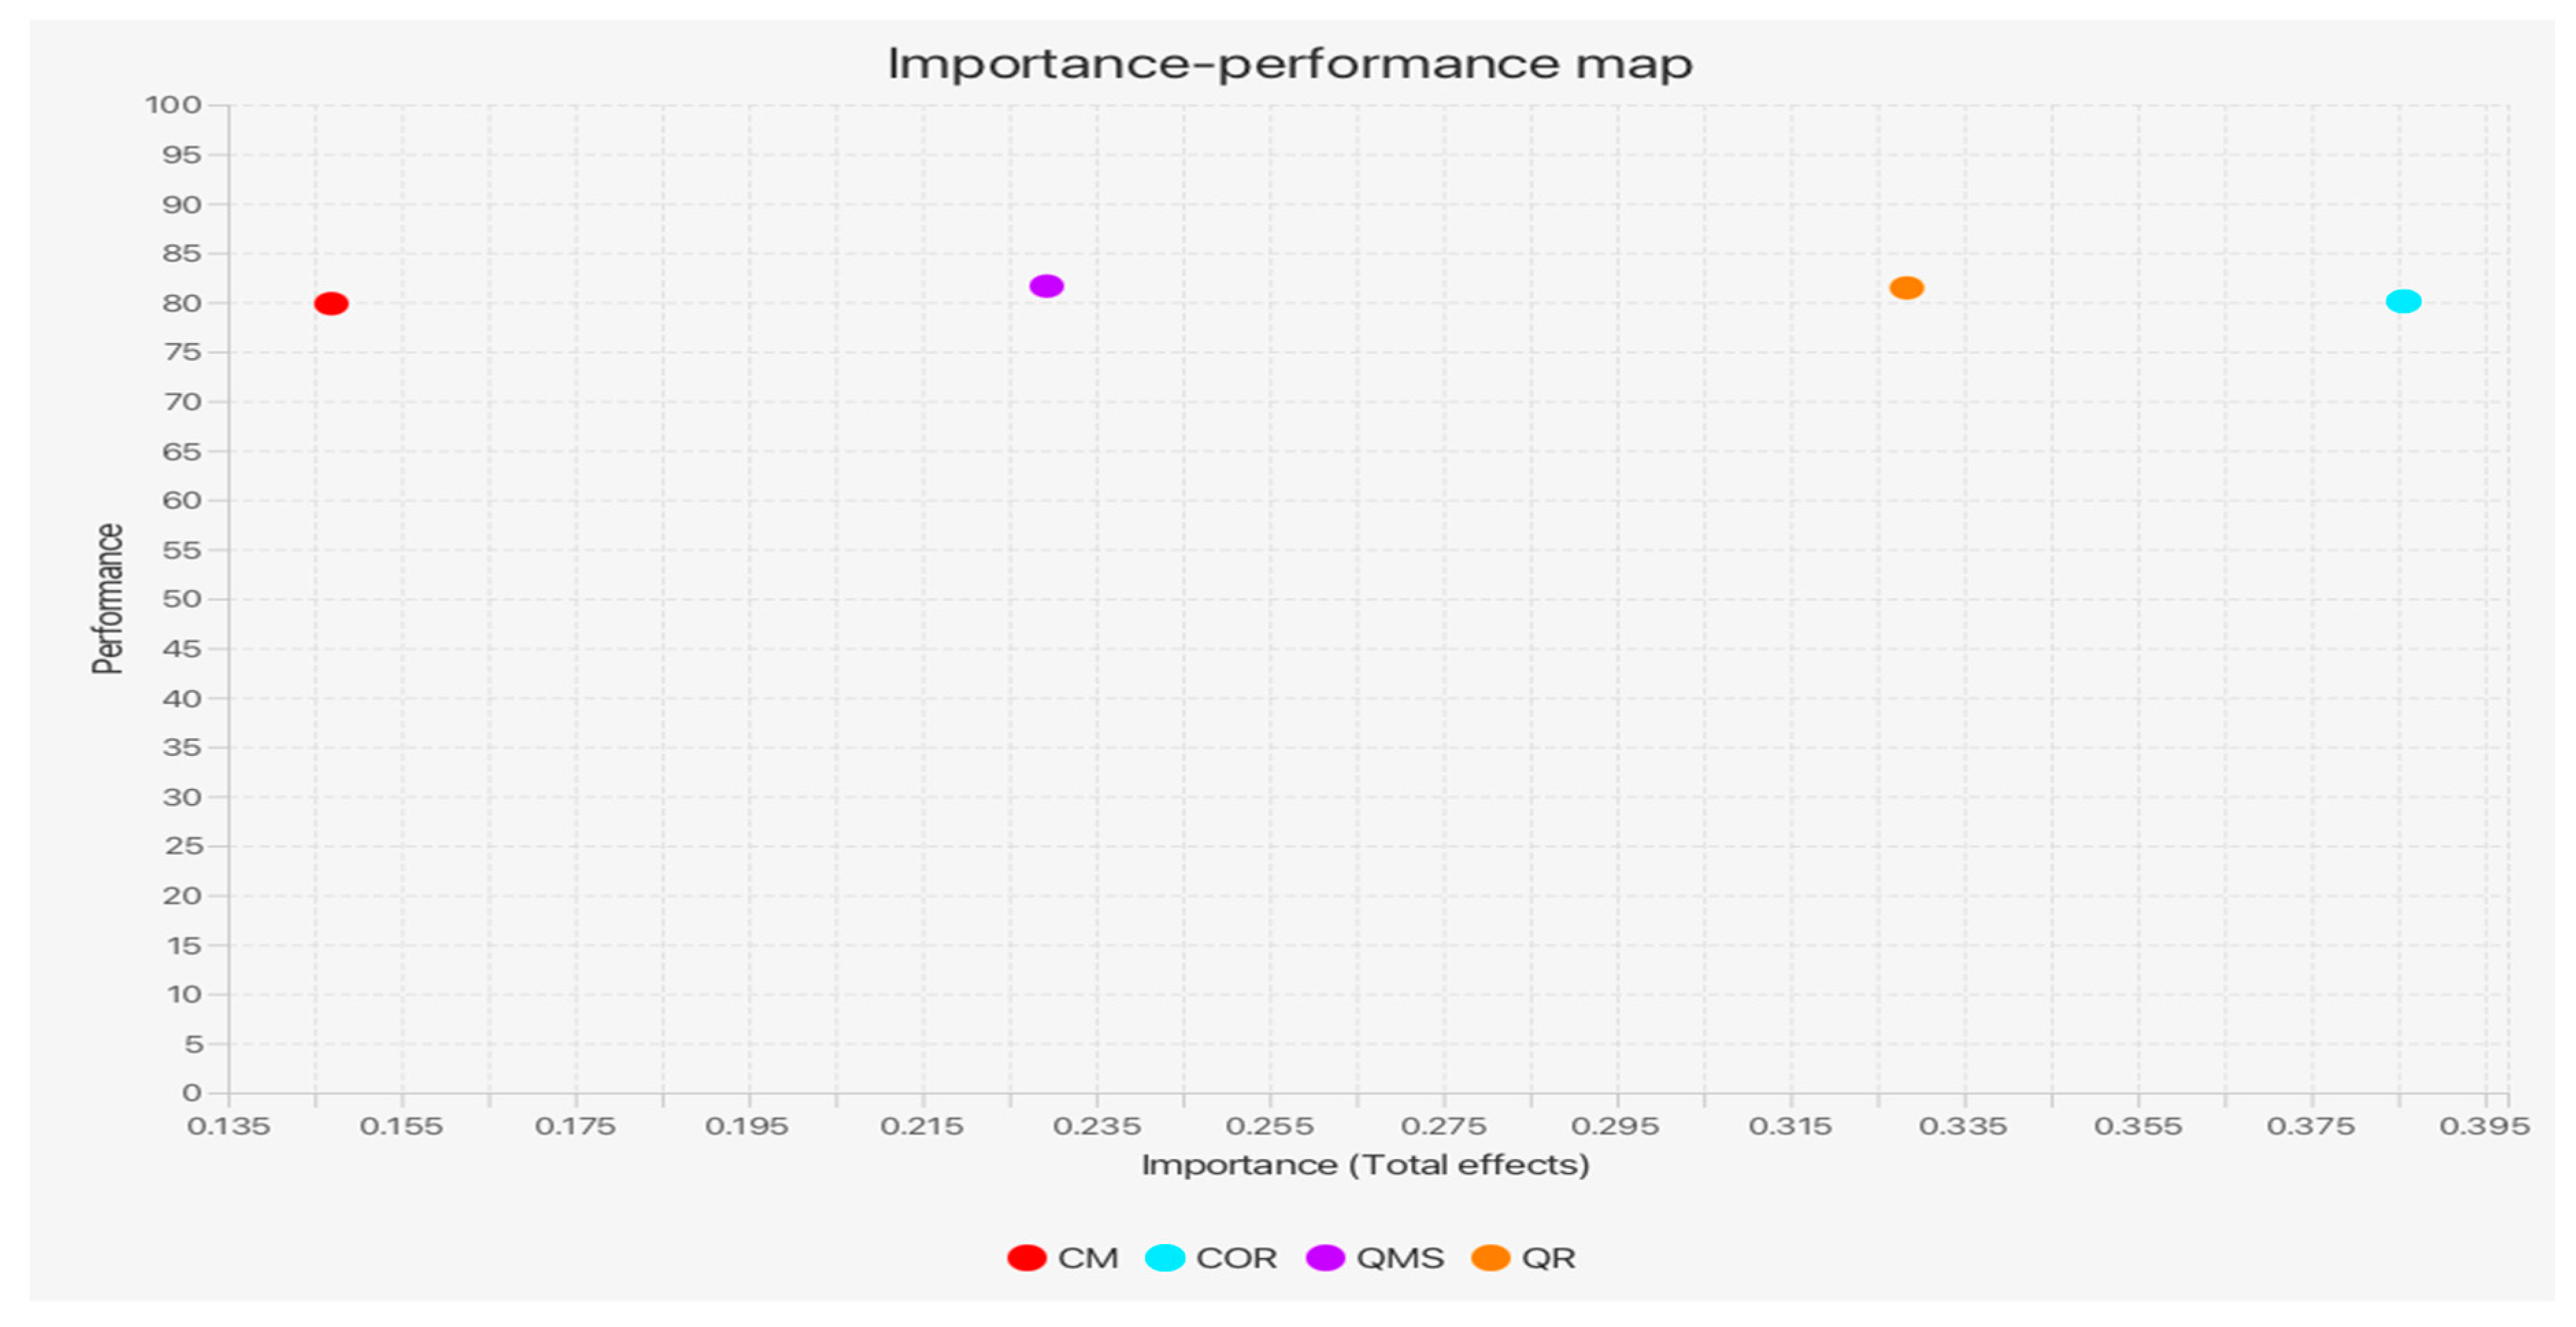The width and height of the screenshot is (2576, 1327).
Task: Click the red CM data point
Action: click(331, 303)
